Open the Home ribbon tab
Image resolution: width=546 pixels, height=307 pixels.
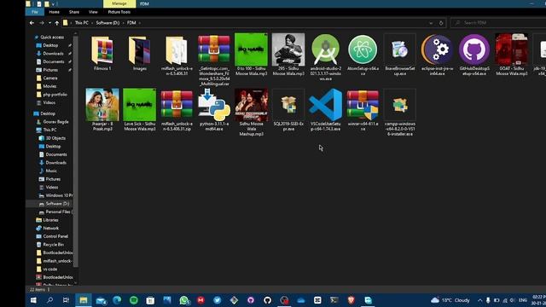54,12
